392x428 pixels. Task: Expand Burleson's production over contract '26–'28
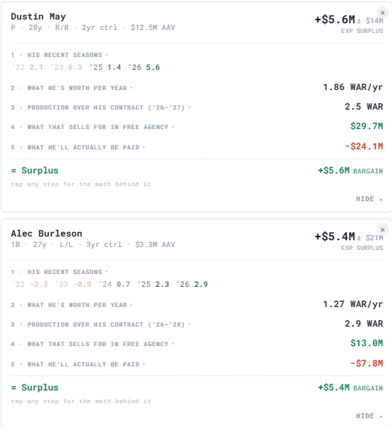197,324
